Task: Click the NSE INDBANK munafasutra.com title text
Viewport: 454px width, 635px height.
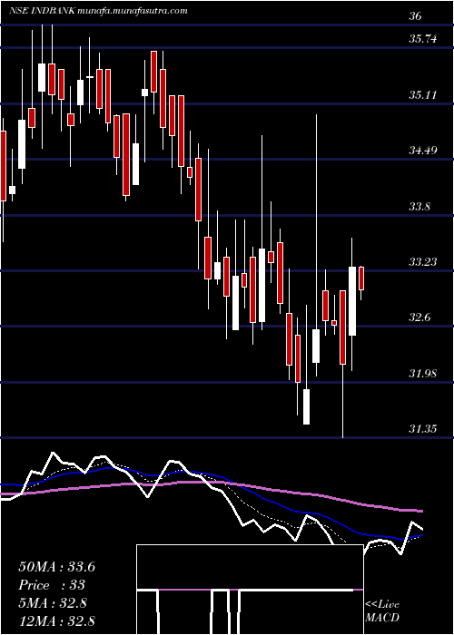Action: click(98, 11)
